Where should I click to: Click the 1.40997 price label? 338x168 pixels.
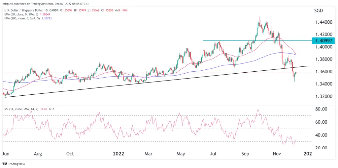pyautogui.click(x=323, y=40)
